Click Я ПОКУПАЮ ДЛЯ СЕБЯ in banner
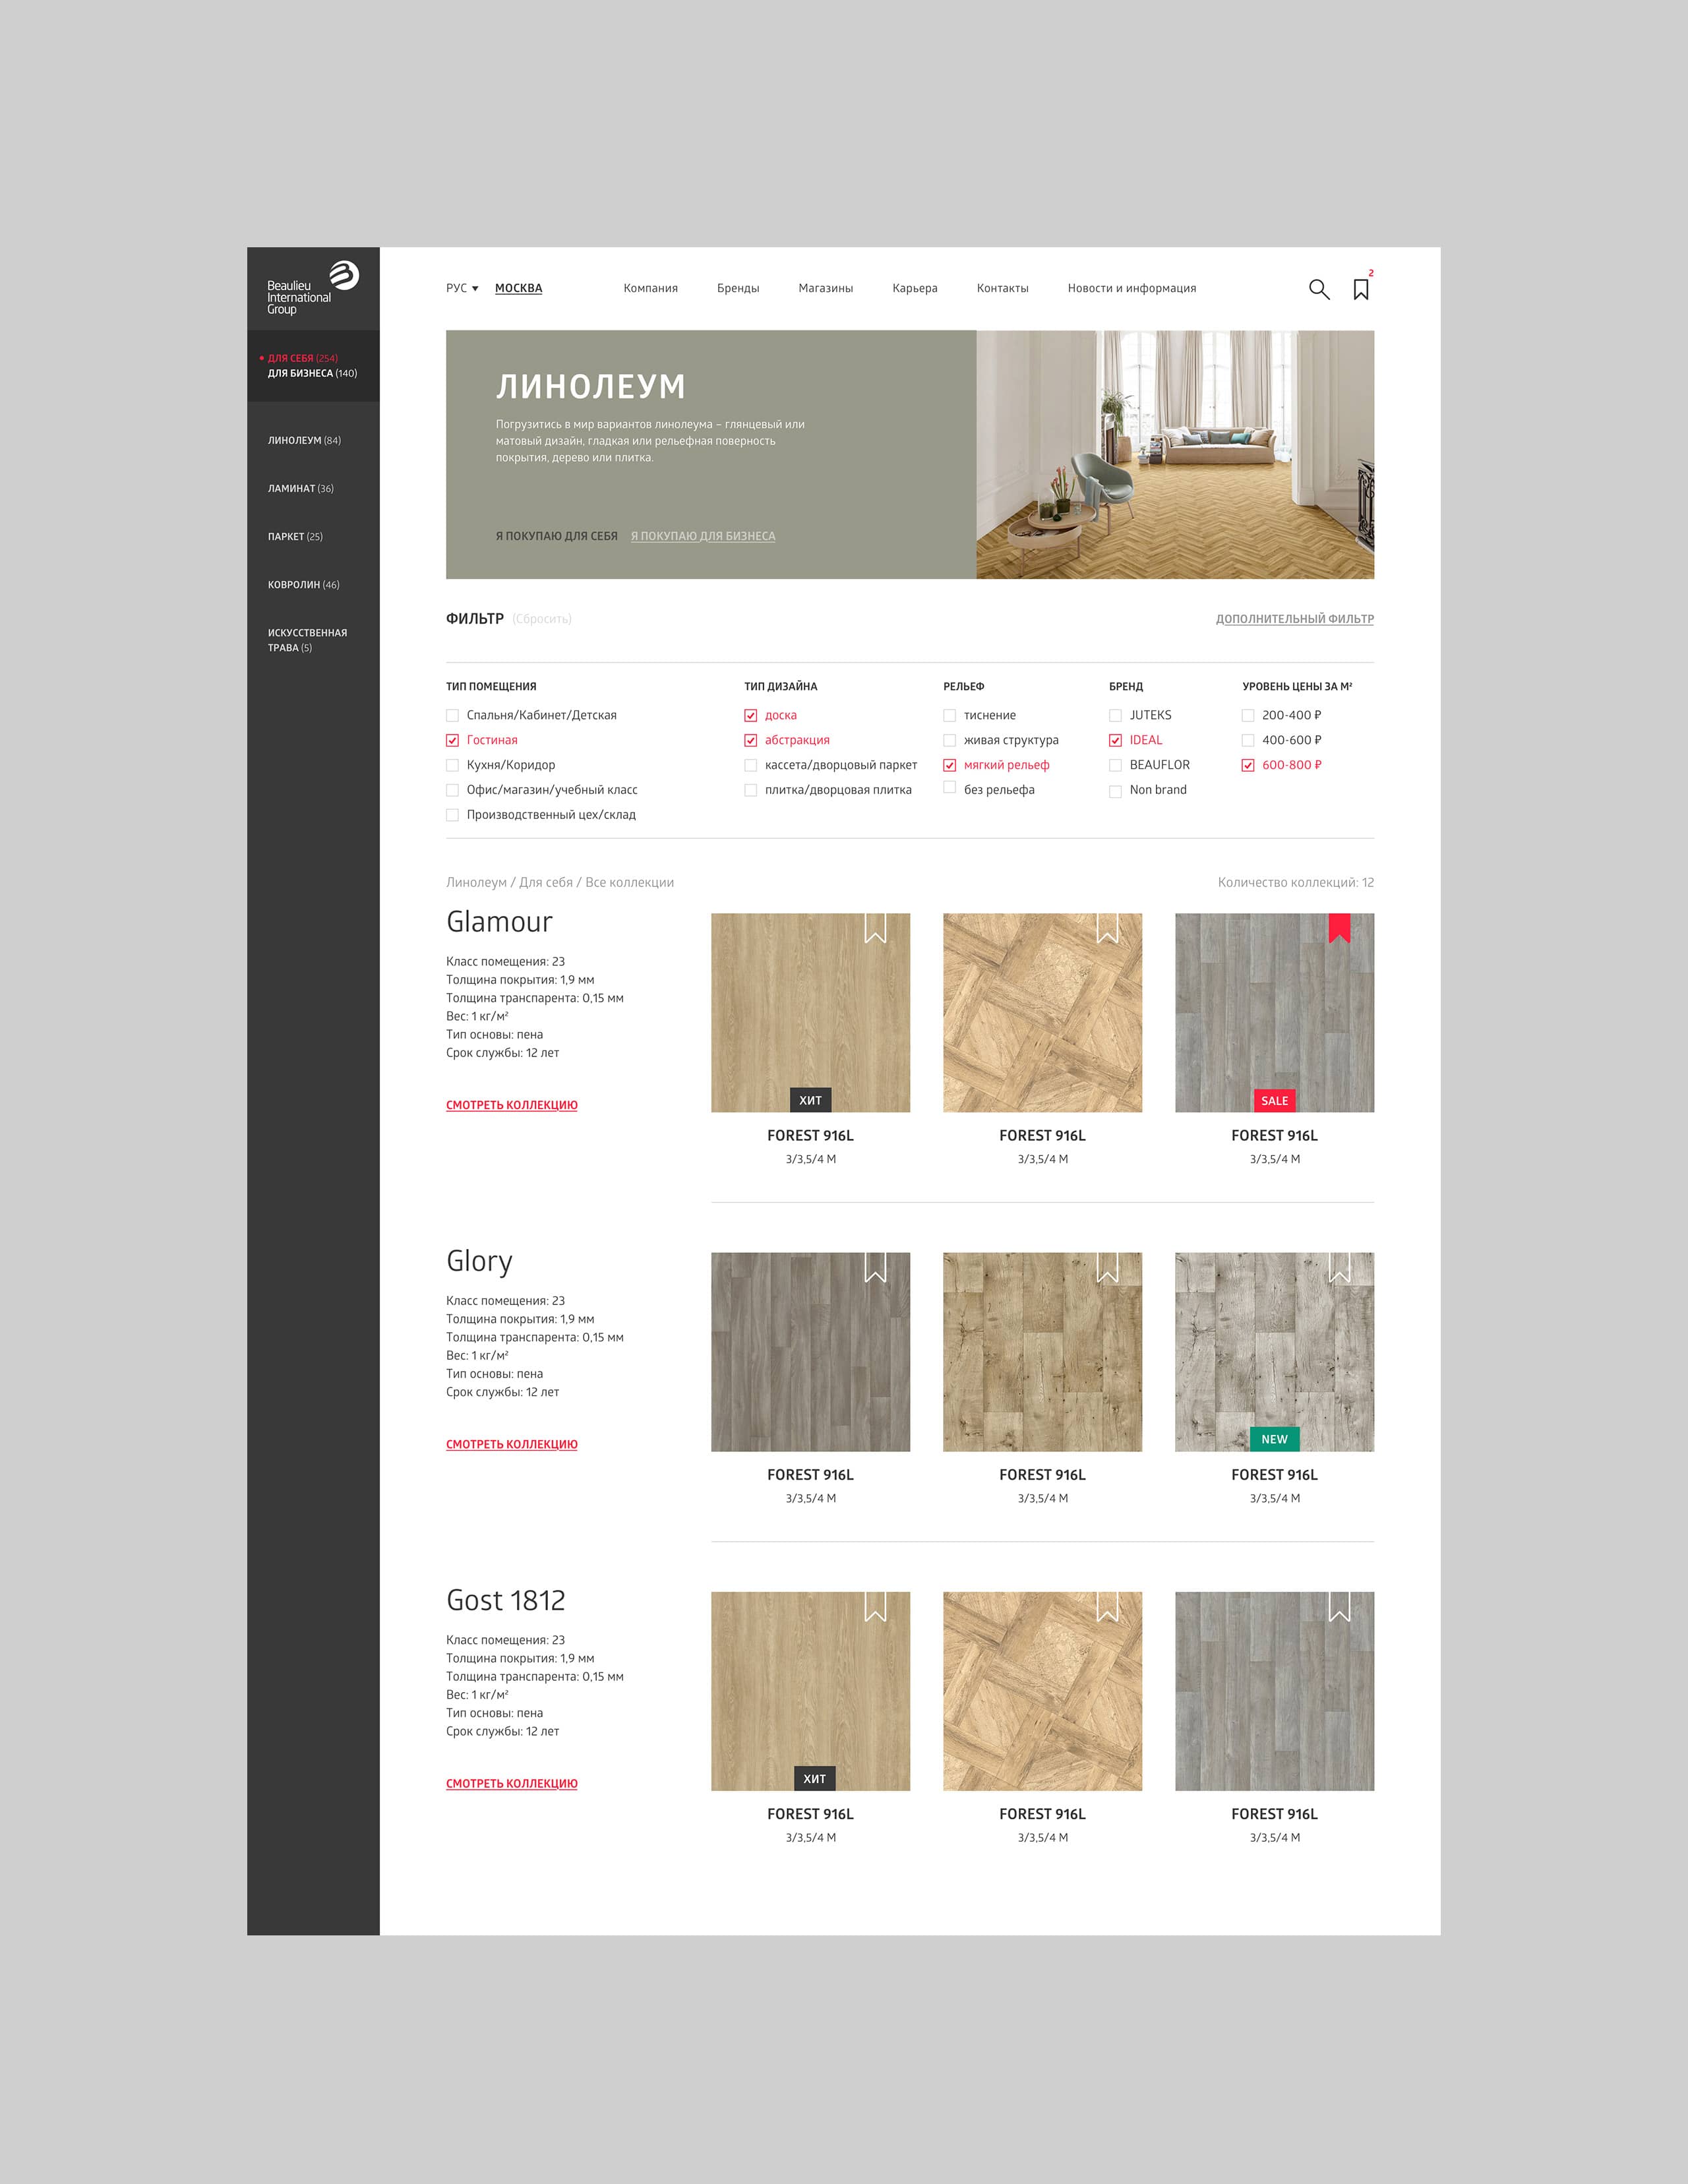This screenshot has width=1688, height=2184. [557, 536]
